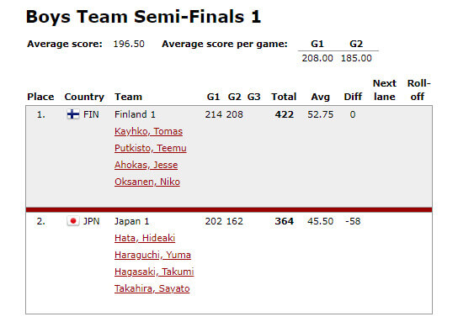Open Takahira, Sayato player link
The image size is (458, 322).
pos(152,288)
